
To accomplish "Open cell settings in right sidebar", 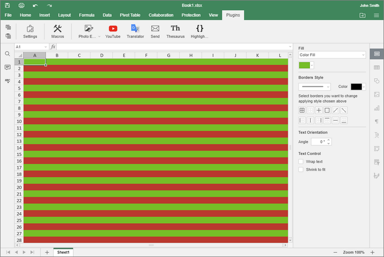I will pos(377,54).
